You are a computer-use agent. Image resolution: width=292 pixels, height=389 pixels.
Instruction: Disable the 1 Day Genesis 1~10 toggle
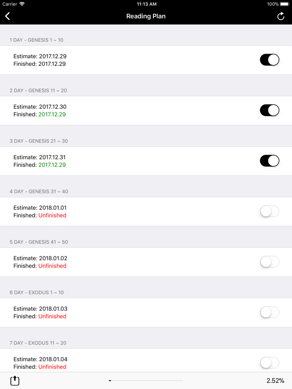pos(269,60)
